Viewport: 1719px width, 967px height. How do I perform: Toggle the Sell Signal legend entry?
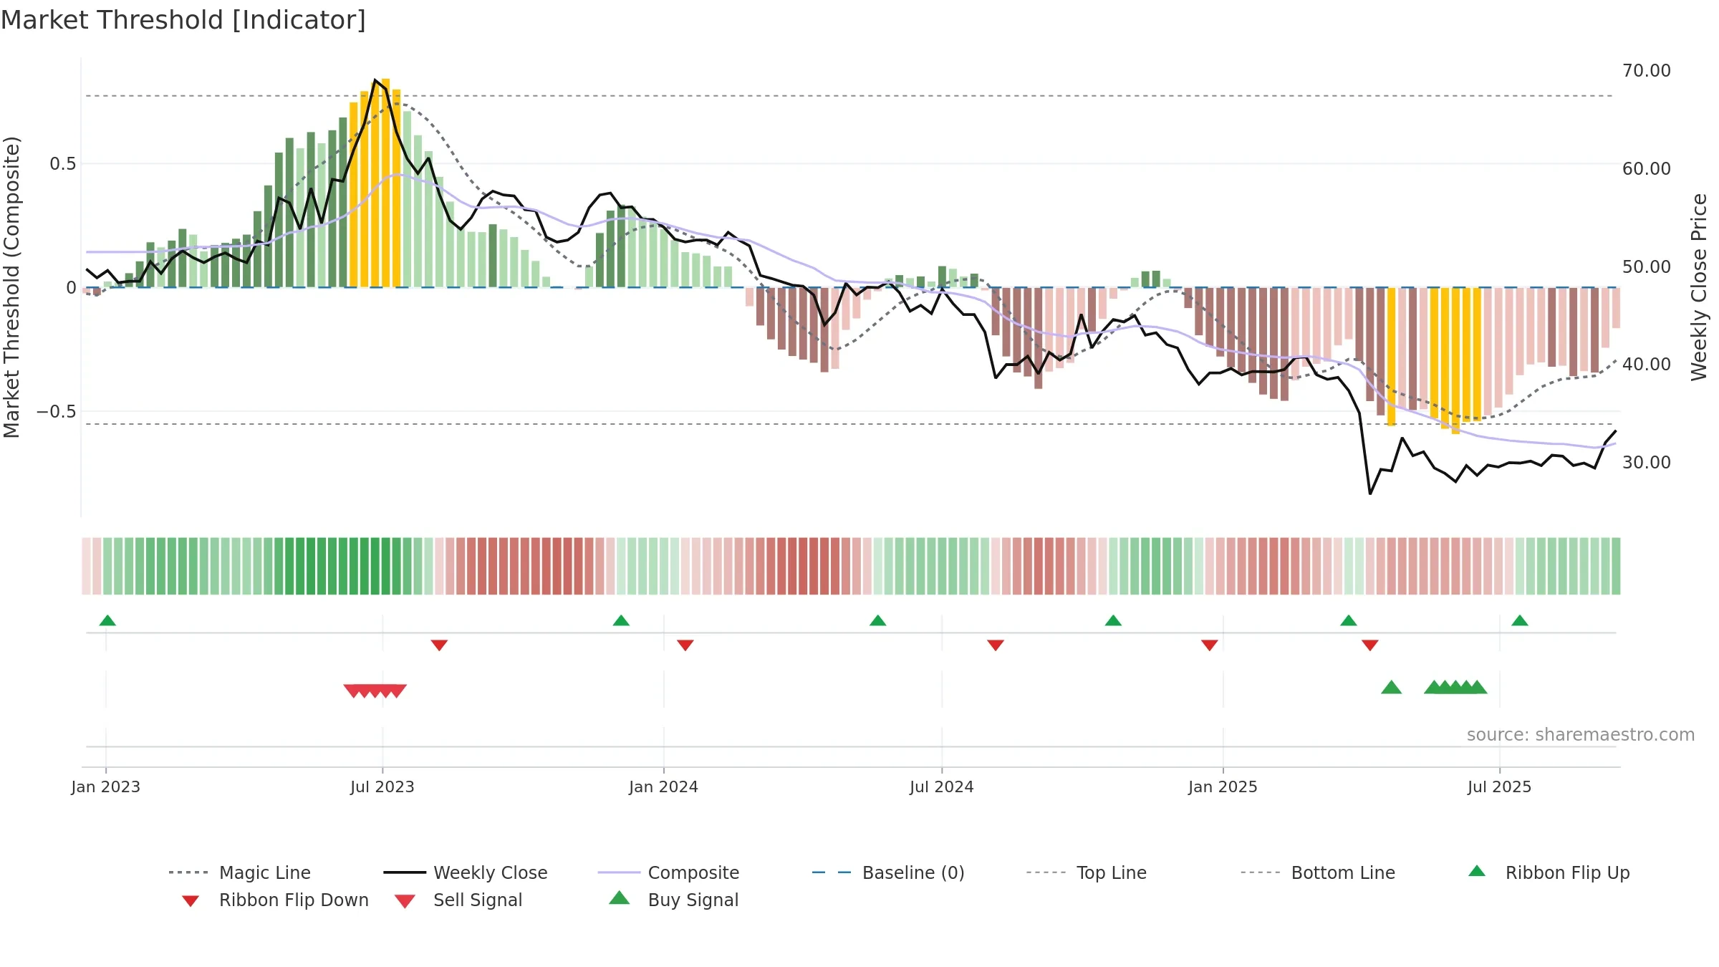pyautogui.click(x=458, y=900)
